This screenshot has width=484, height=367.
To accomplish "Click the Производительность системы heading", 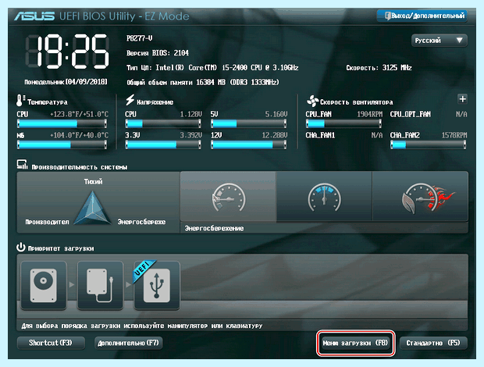I will (x=80, y=167).
